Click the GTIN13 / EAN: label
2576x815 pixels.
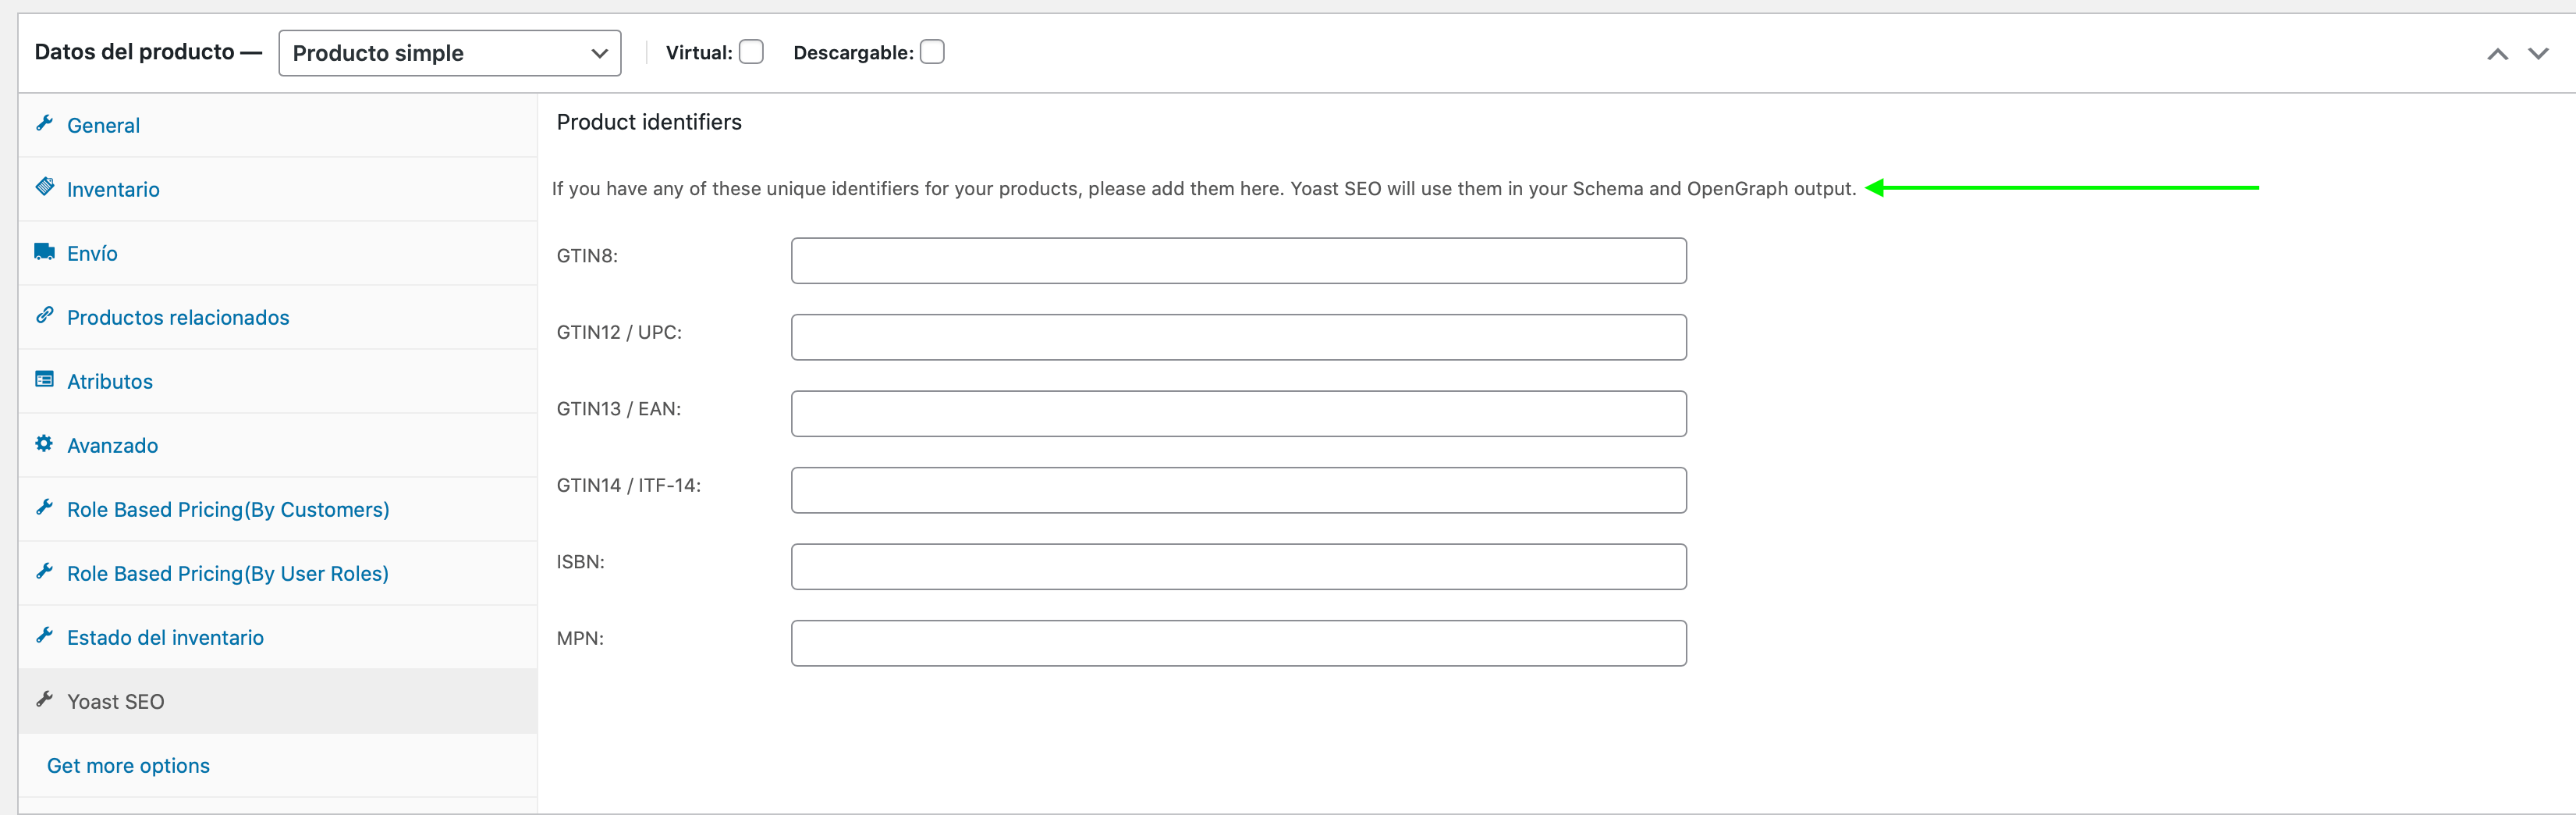tap(619, 410)
